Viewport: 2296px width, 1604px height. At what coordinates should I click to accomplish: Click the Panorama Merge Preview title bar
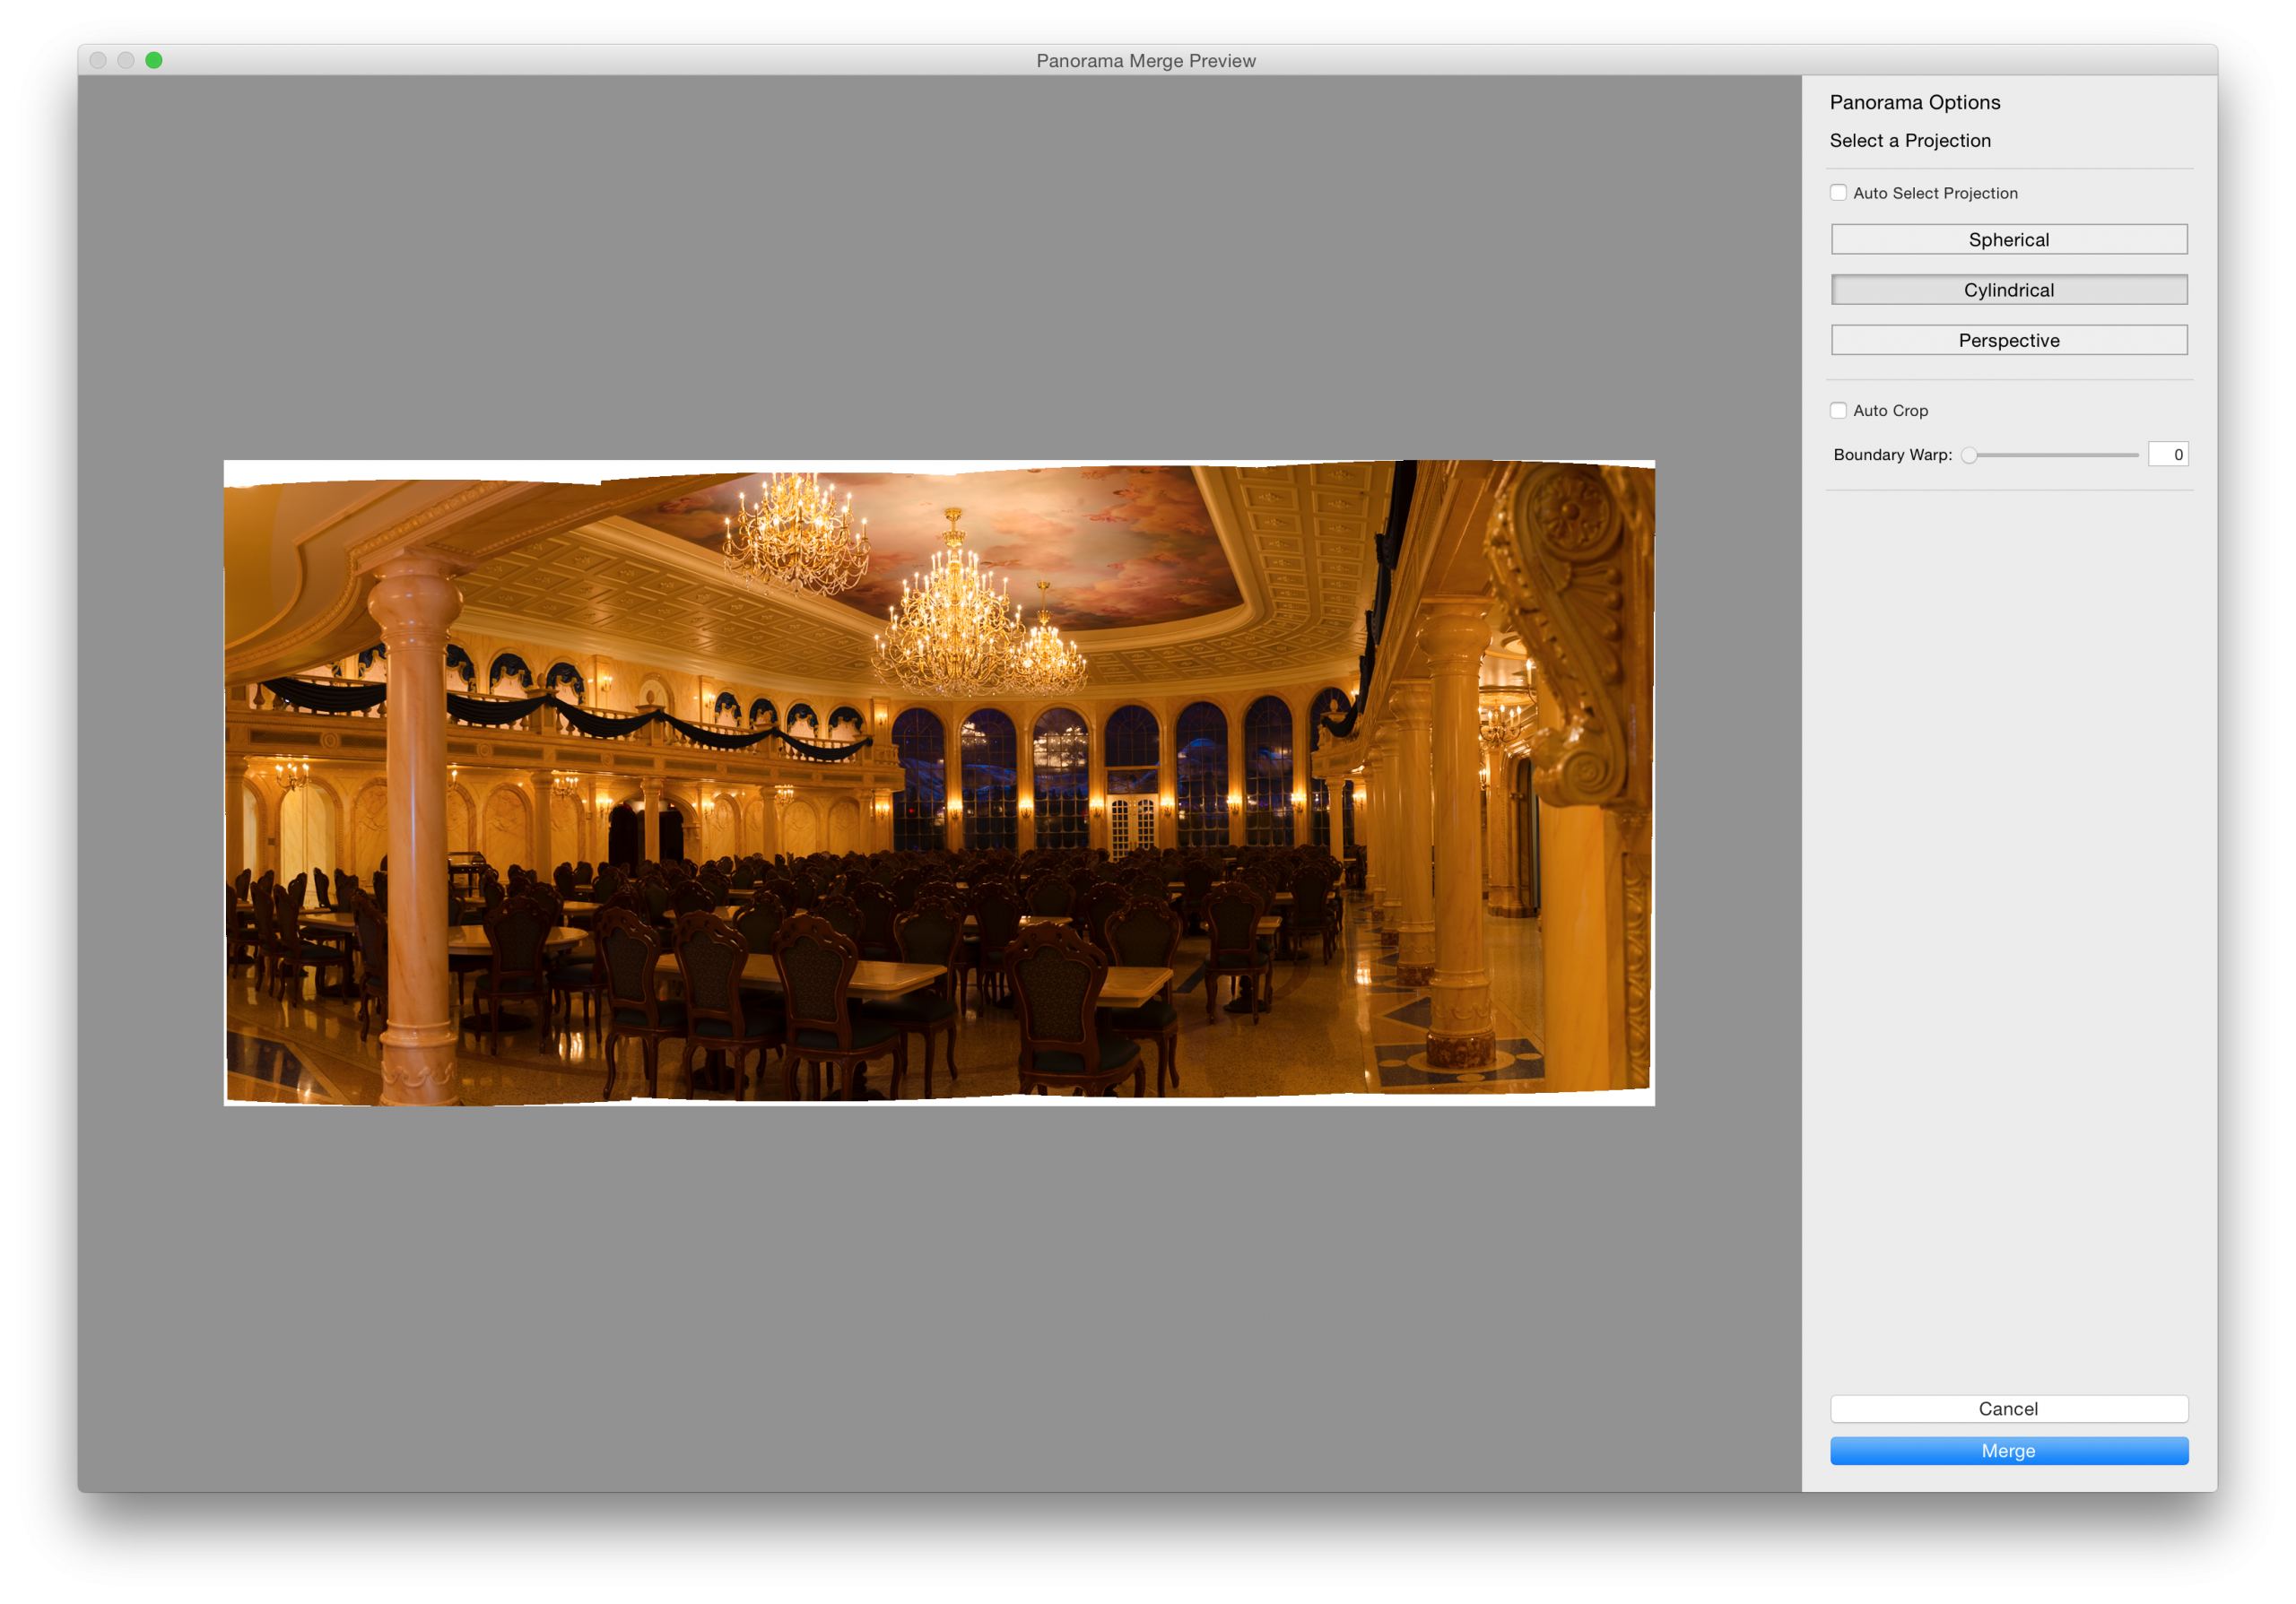(x=1145, y=61)
